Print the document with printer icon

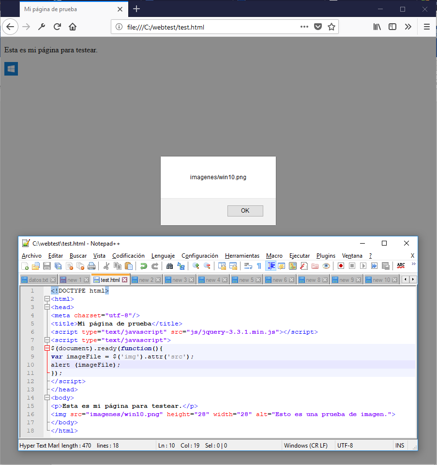pyautogui.click(x=91, y=266)
